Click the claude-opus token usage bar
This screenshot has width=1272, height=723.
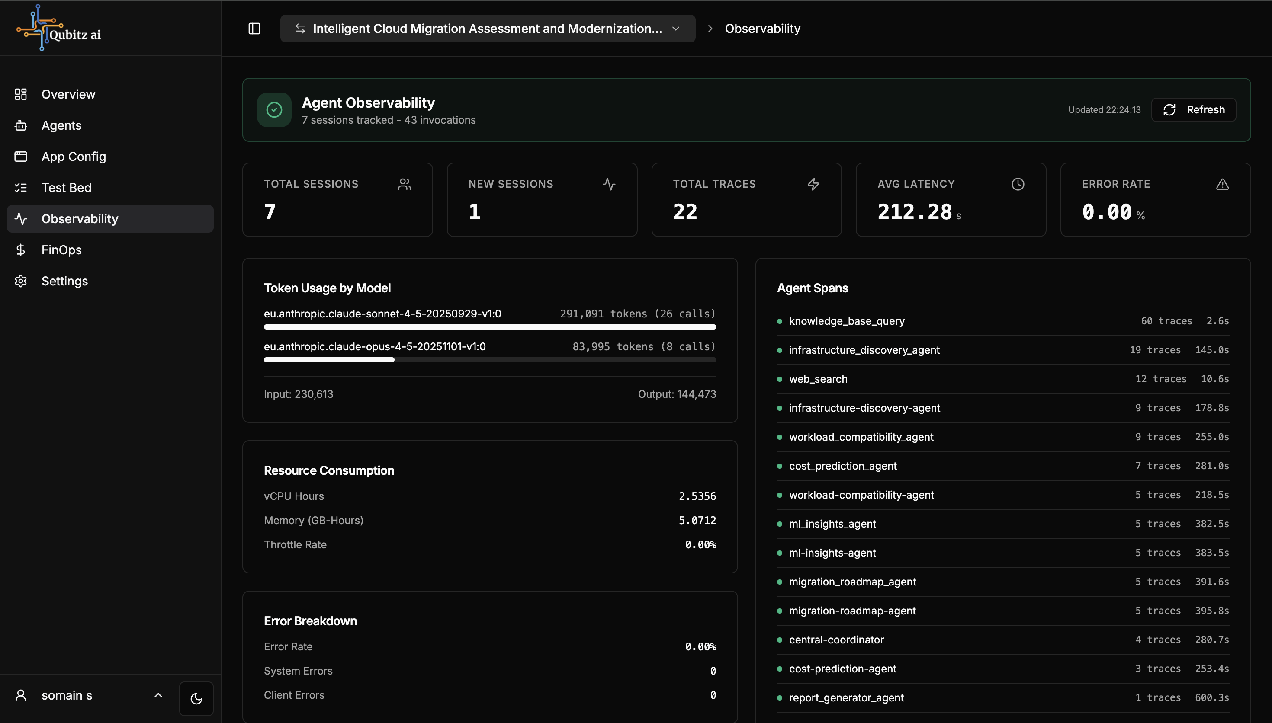click(489, 359)
